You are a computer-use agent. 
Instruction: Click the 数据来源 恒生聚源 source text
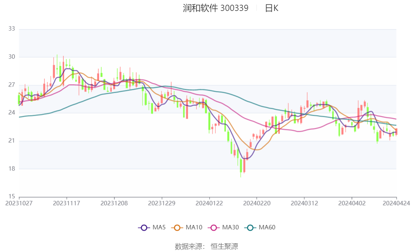tap(206, 247)
